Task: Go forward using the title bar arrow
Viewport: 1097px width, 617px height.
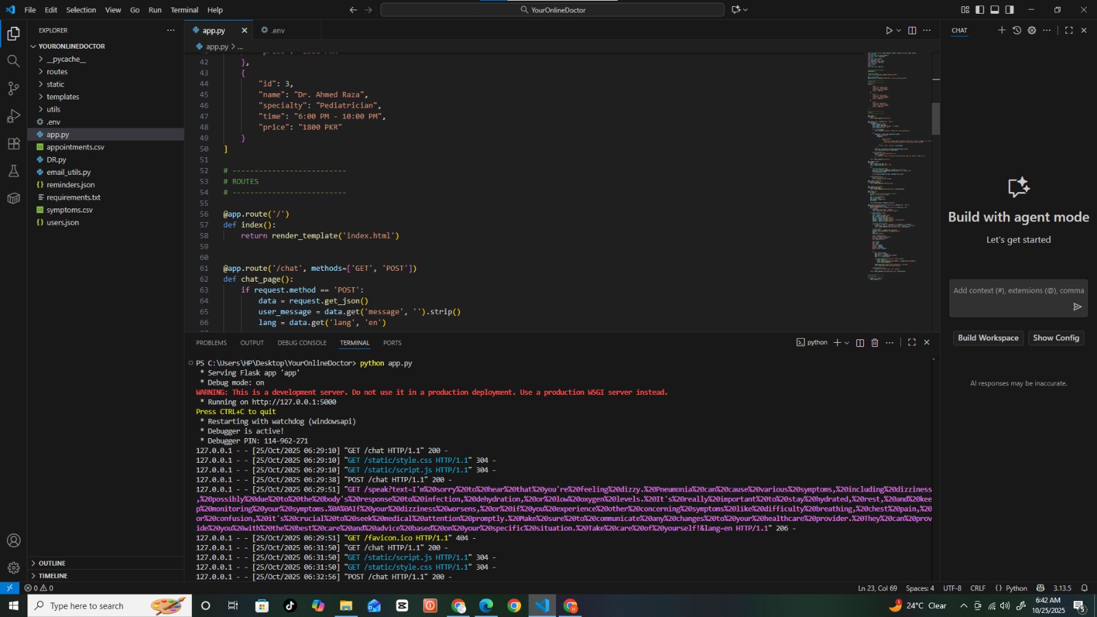Action: [368, 10]
